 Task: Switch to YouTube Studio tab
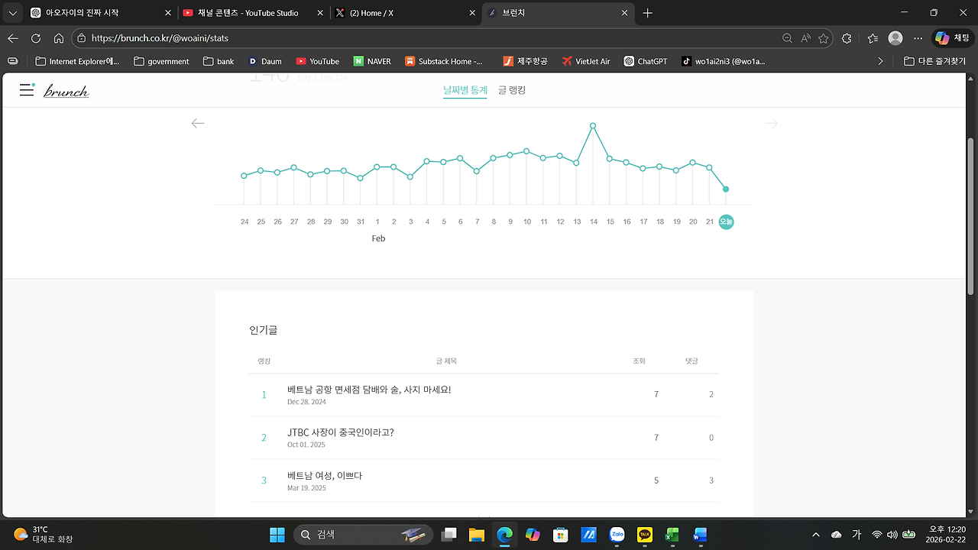tap(254, 13)
